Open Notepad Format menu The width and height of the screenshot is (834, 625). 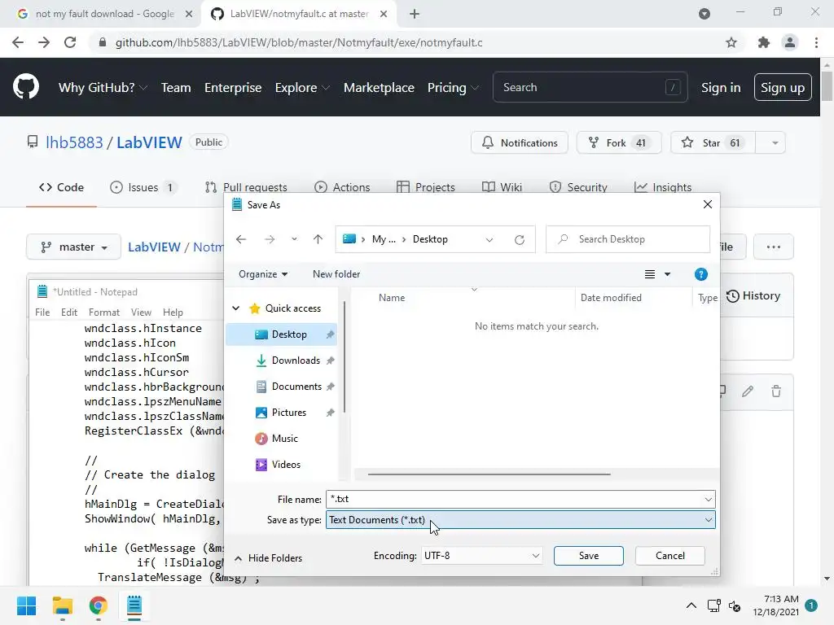104,312
